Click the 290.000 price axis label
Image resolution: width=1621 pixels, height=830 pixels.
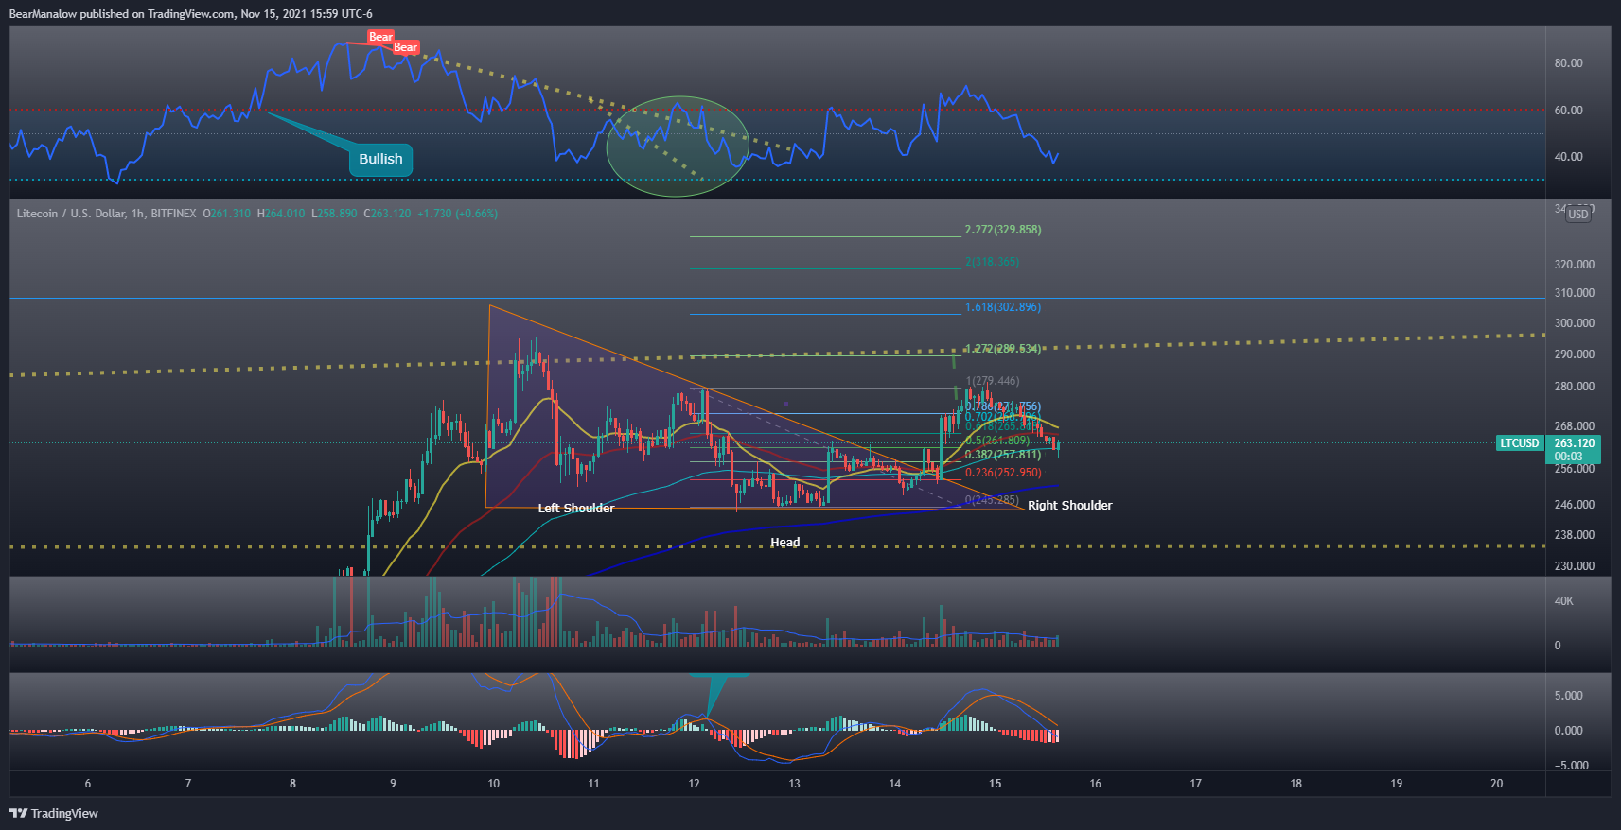pyautogui.click(x=1574, y=354)
